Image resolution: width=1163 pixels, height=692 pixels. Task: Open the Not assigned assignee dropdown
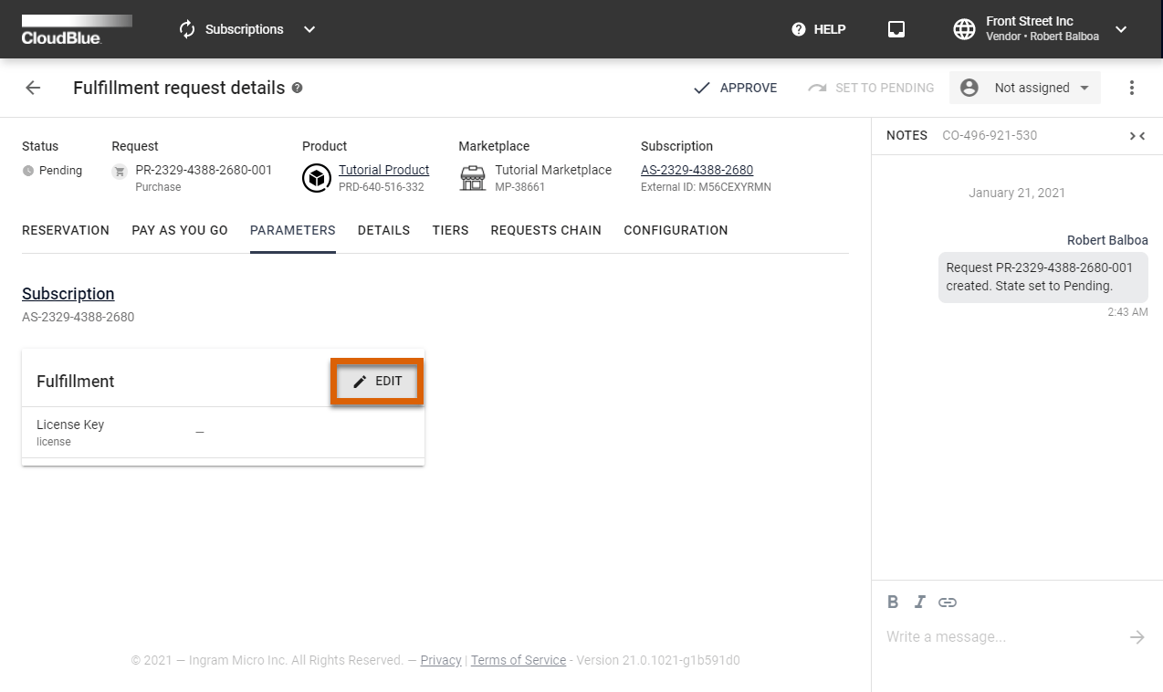click(x=1024, y=87)
